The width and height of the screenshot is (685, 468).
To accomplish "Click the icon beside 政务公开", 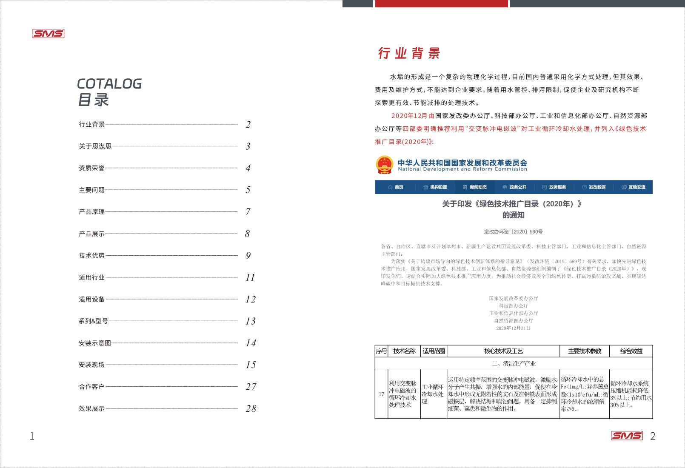I will pos(505,187).
